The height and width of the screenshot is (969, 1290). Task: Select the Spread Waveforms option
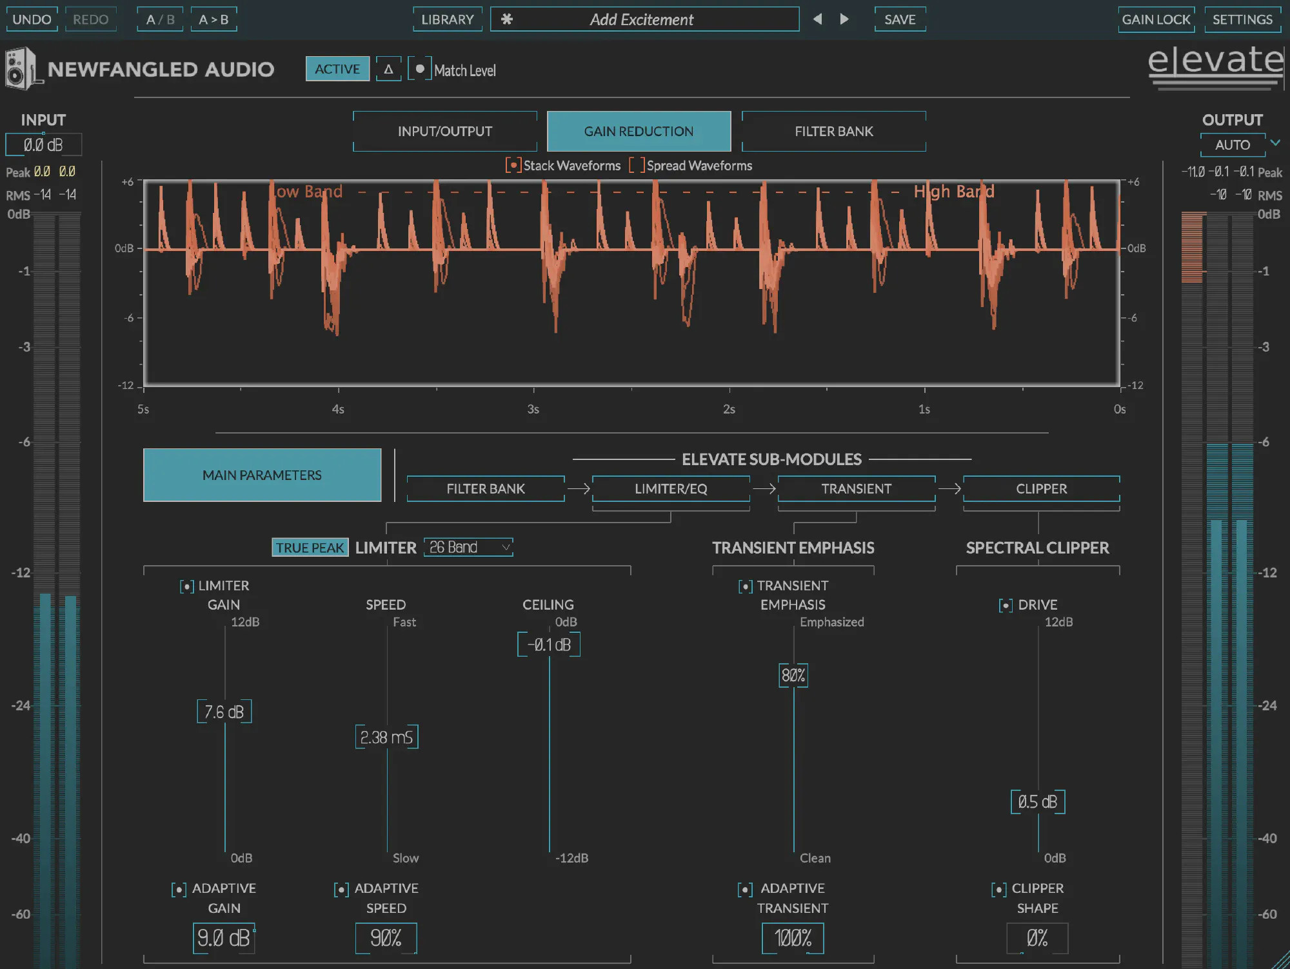coord(637,166)
